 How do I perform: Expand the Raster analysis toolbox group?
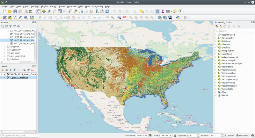(x=216, y=60)
